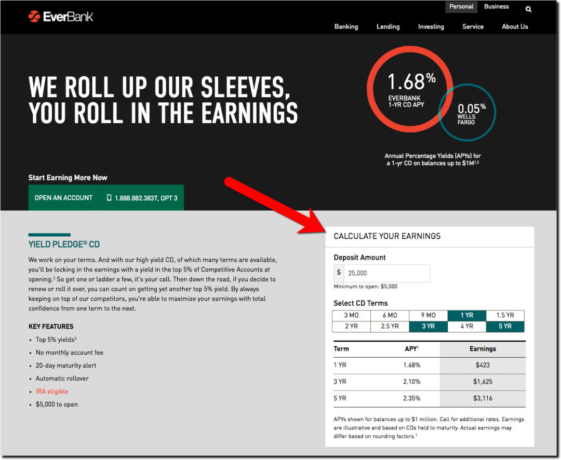The height and width of the screenshot is (460, 561).
Task: Select the 2.5 YR CD term
Action: click(x=390, y=326)
